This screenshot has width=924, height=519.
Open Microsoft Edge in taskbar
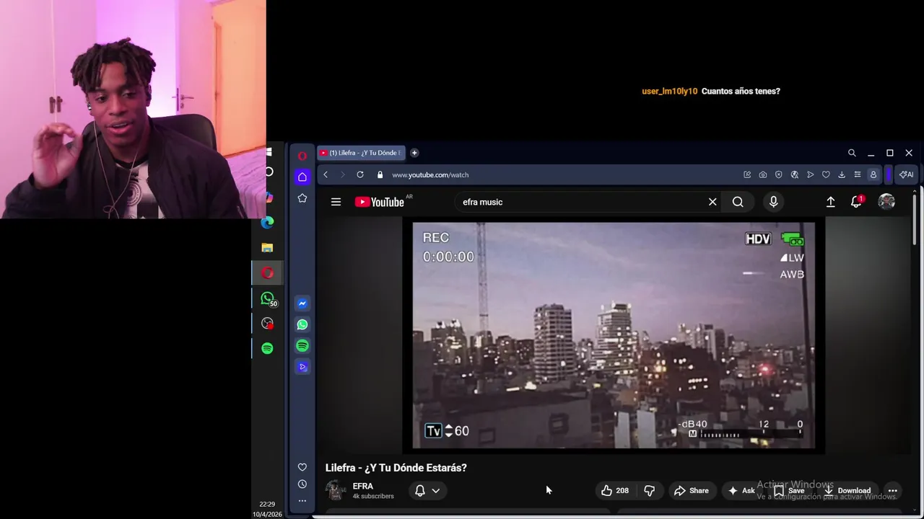point(267,223)
